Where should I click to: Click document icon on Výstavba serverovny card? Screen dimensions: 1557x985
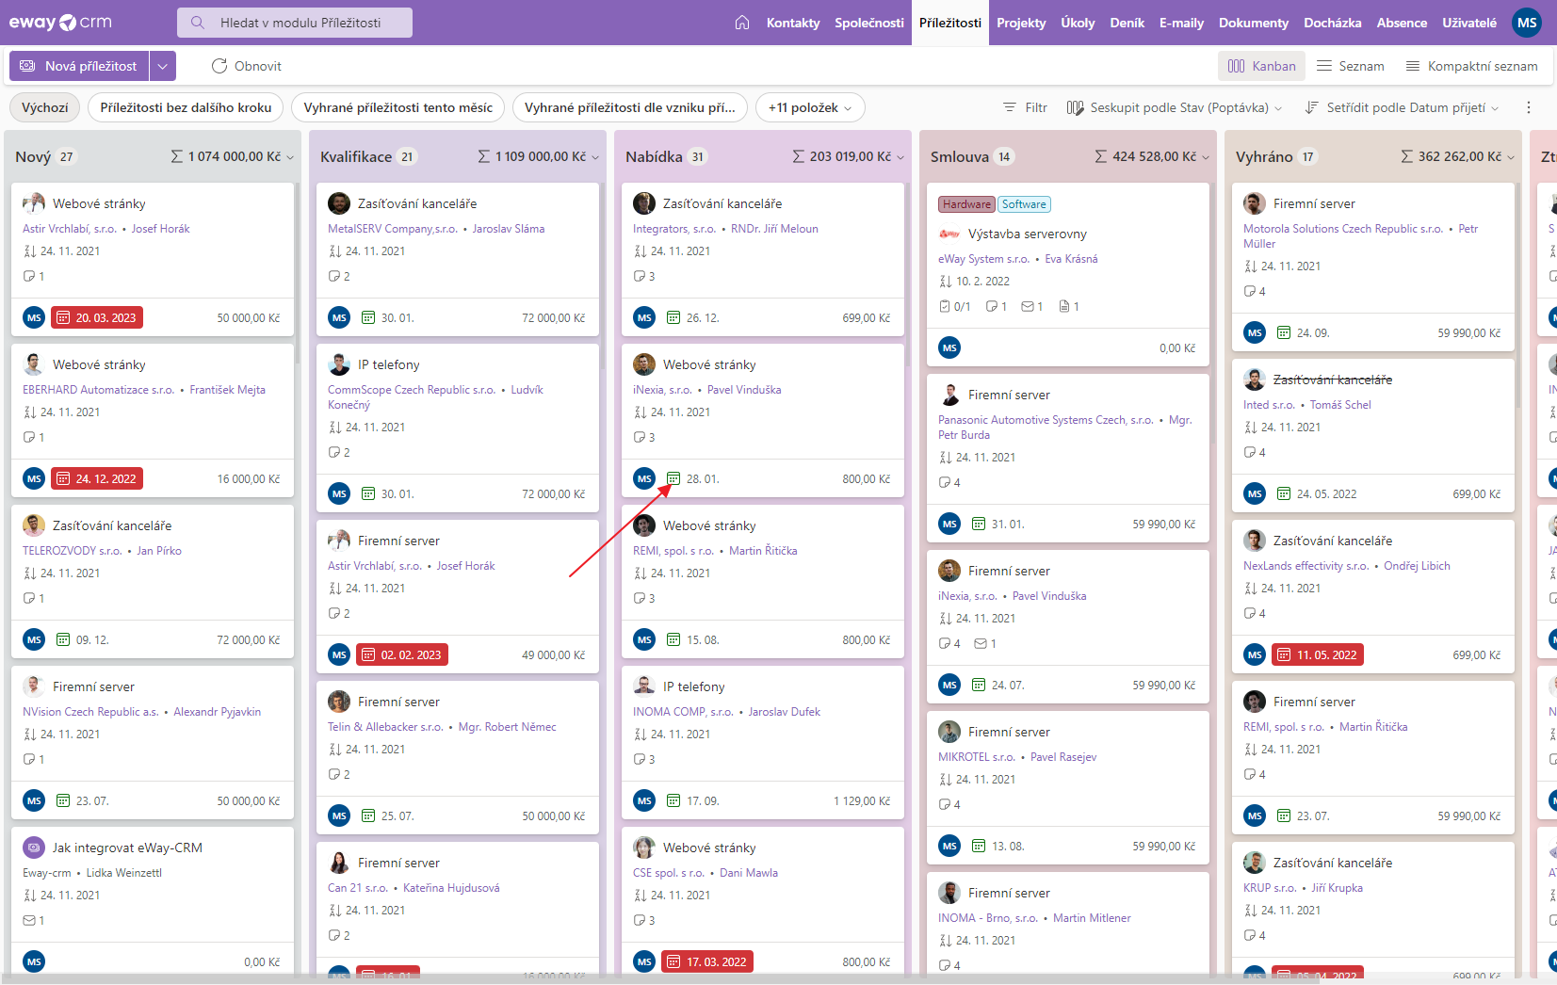point(1063,306)
